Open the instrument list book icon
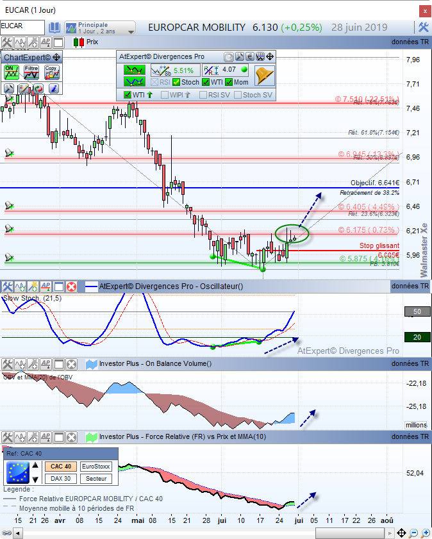 point(54,27)
